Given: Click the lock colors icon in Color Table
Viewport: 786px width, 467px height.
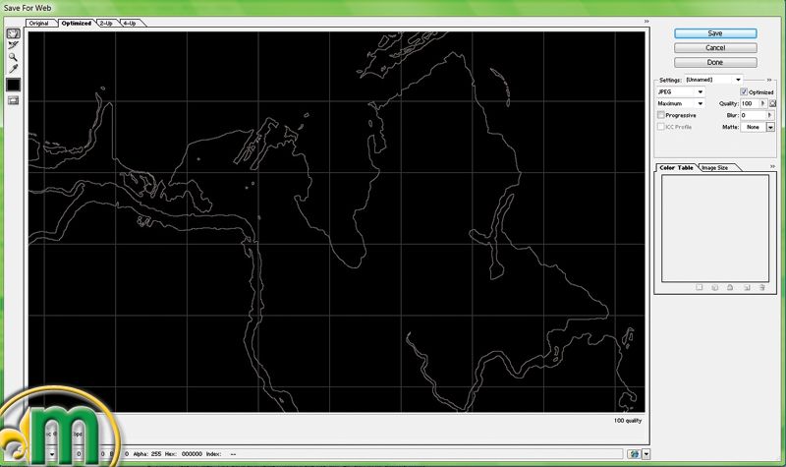Looking at the screenshot, I should point(730,287).
